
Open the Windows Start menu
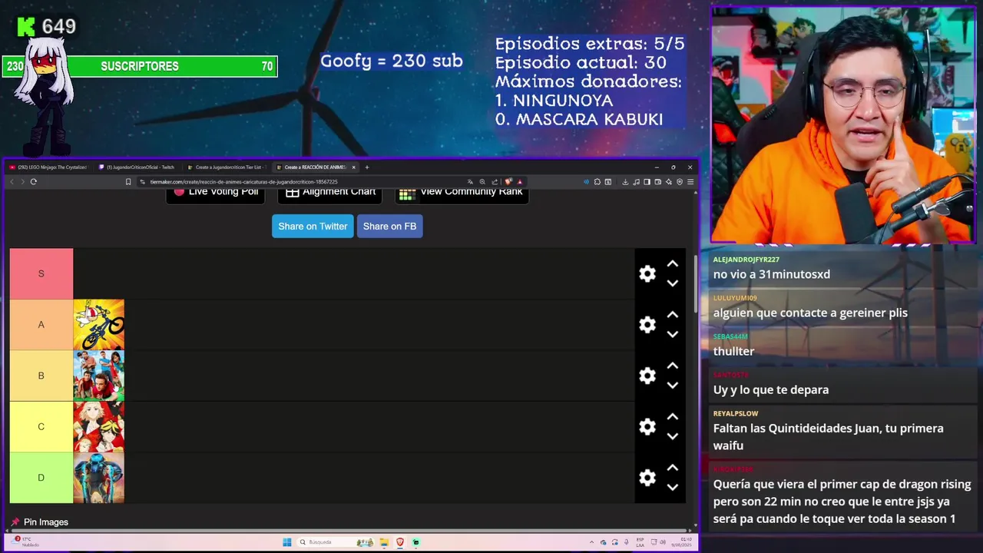click(x=287, y=542)
